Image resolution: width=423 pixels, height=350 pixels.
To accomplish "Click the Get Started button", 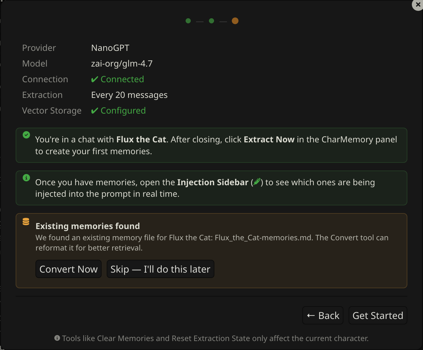I will point(378,315).
